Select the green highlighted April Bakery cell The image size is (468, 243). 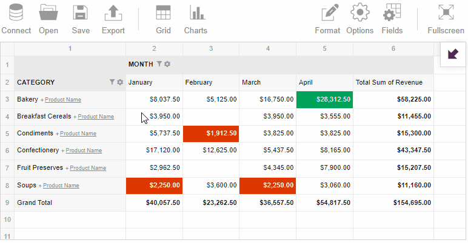pyautogui.click(x=324, y=99)
